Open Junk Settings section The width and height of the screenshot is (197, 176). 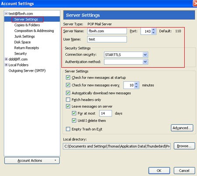pyautogui.click(x=25, y=36)
